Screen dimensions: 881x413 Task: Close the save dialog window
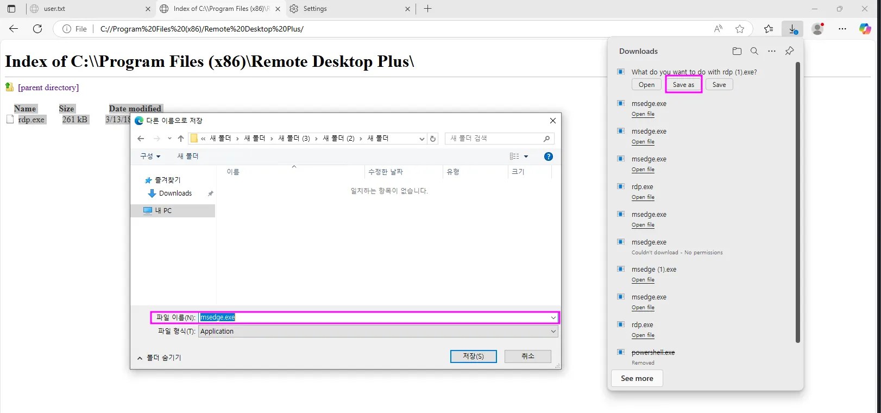(552, 121)
